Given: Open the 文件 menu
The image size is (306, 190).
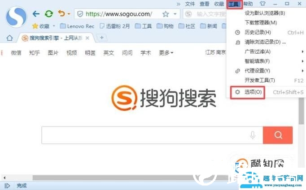Looking at the screenshot, I should [x=190, y=4].
